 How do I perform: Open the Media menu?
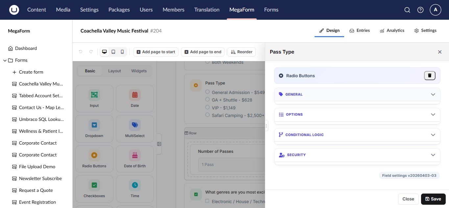(x=63, y=10)
